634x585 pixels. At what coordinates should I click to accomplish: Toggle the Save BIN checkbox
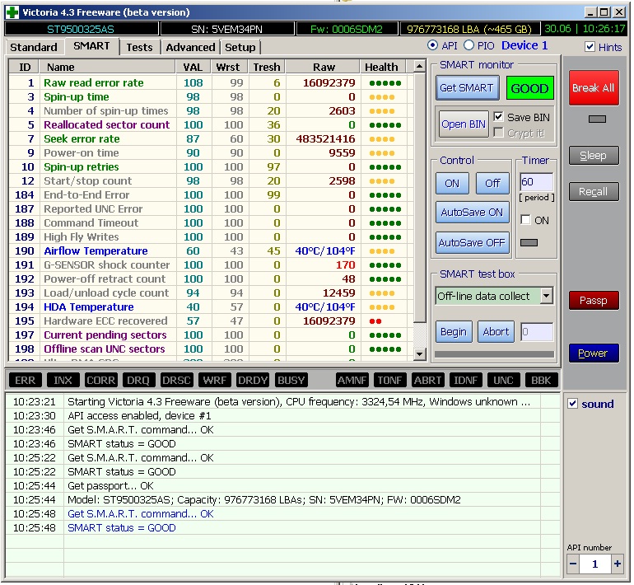coord(498,117)
